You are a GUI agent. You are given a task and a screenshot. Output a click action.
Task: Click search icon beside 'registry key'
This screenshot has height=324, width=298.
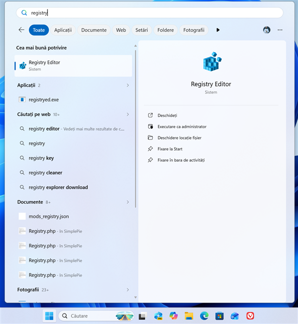pos(22,158)
